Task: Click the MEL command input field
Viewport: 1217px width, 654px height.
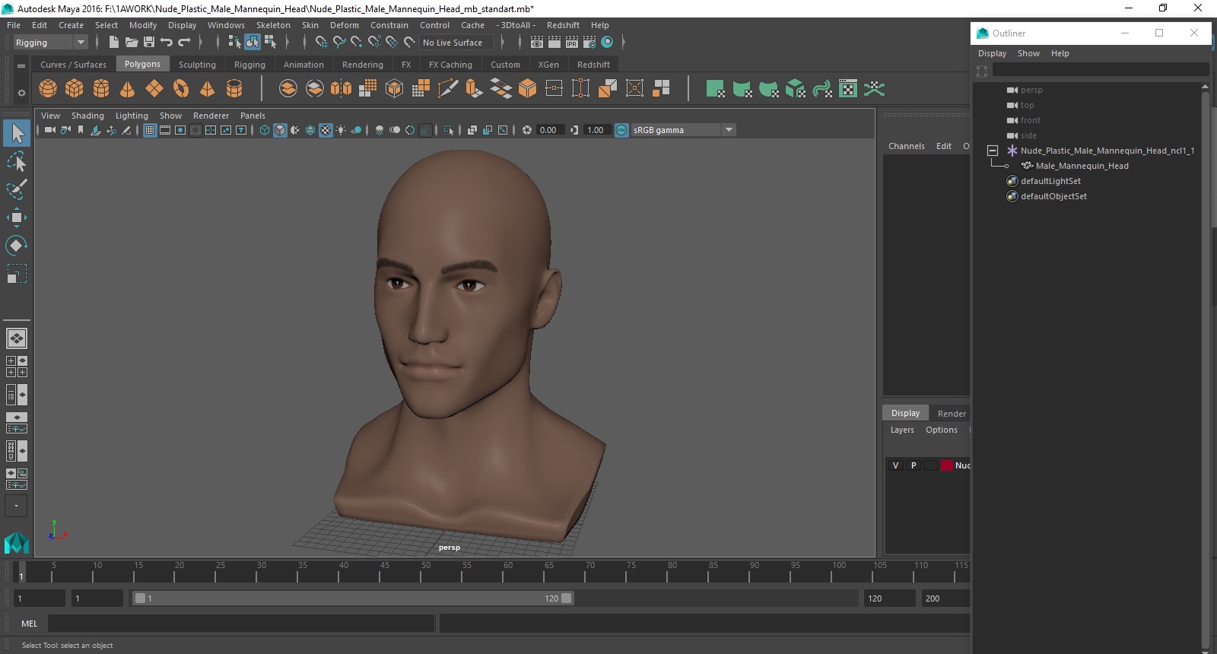Action: [x=241, y=624]
